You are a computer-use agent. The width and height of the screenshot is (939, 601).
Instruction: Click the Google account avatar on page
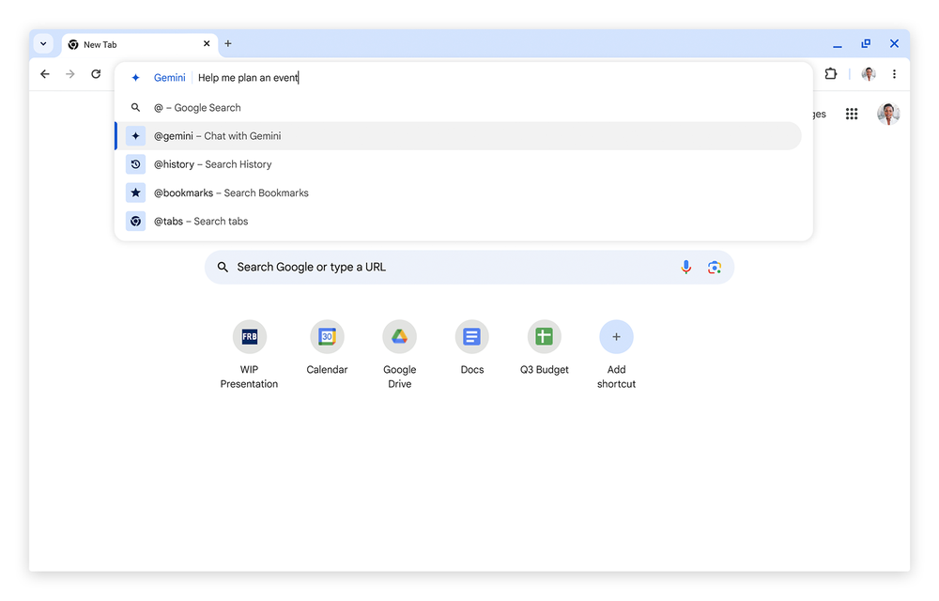888,114
